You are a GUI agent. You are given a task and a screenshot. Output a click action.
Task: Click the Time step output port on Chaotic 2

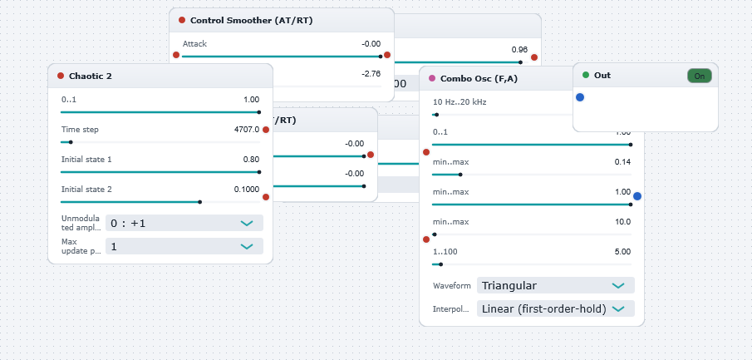266,130
